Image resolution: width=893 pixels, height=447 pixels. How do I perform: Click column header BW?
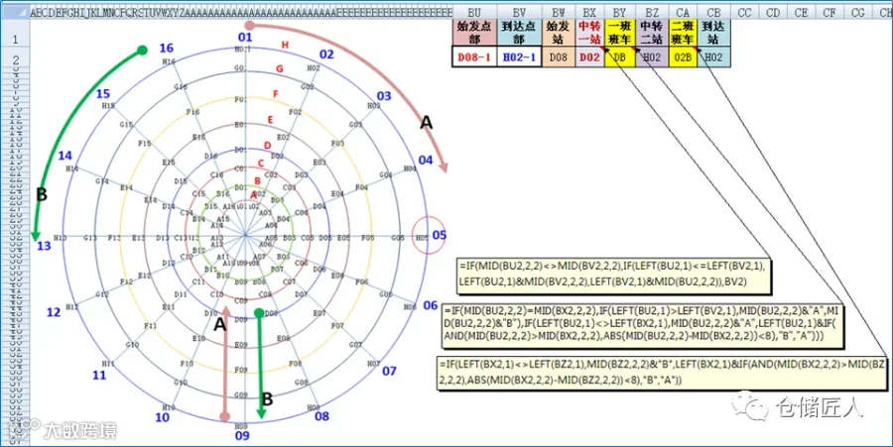(558, 12)
